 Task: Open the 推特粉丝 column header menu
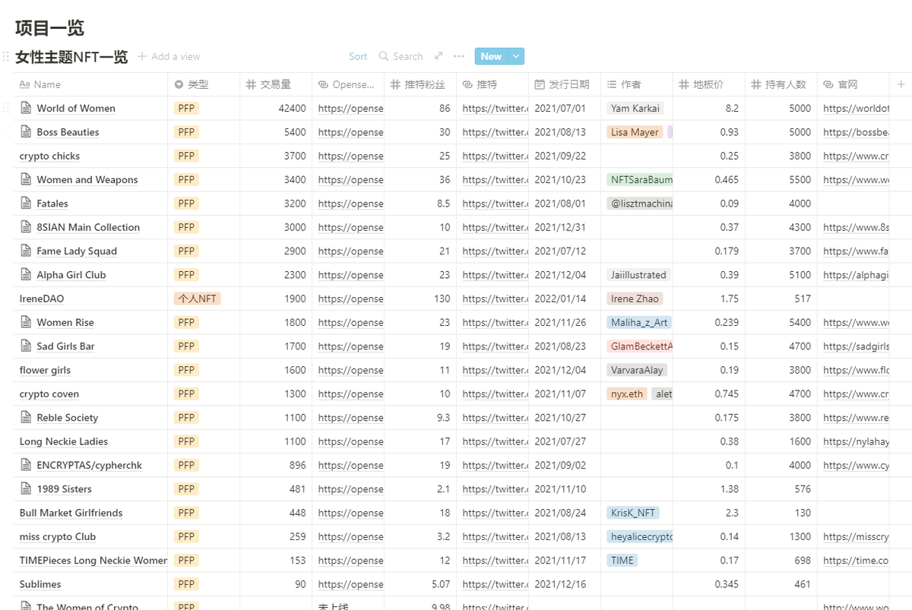point(420,84)
